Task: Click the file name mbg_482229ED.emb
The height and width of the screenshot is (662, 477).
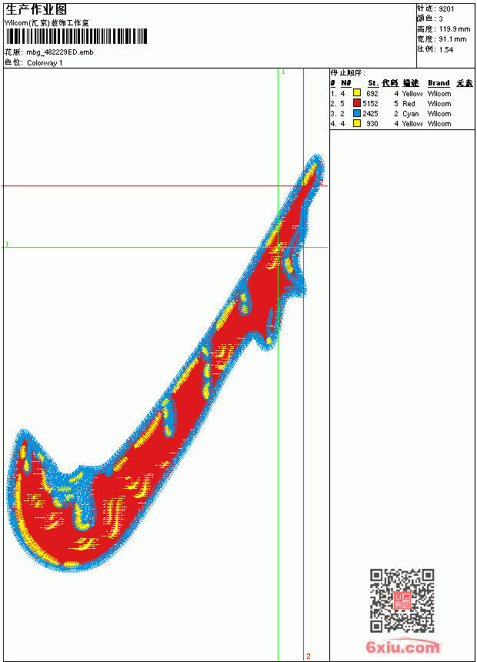Action: coord(60,52)
